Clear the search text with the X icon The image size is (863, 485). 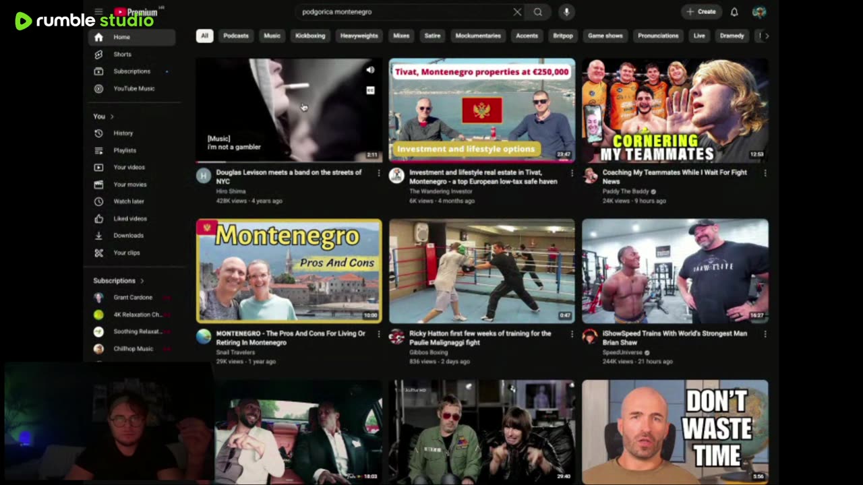click(x=517, y=11)
